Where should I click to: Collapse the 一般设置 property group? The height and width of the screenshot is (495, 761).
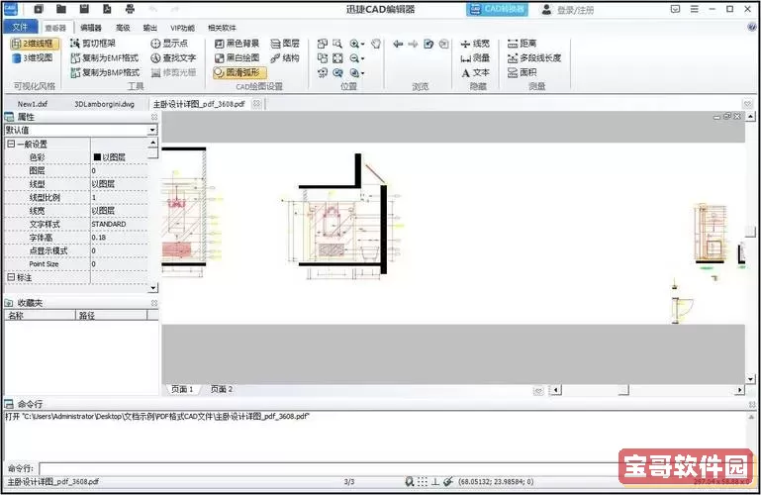coord(11,144)
